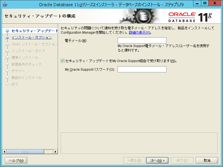The width and height of the screenshot is (223, 167).
Task: Select the セキュリティ・アップデート step marker
Action: [7, 31]
